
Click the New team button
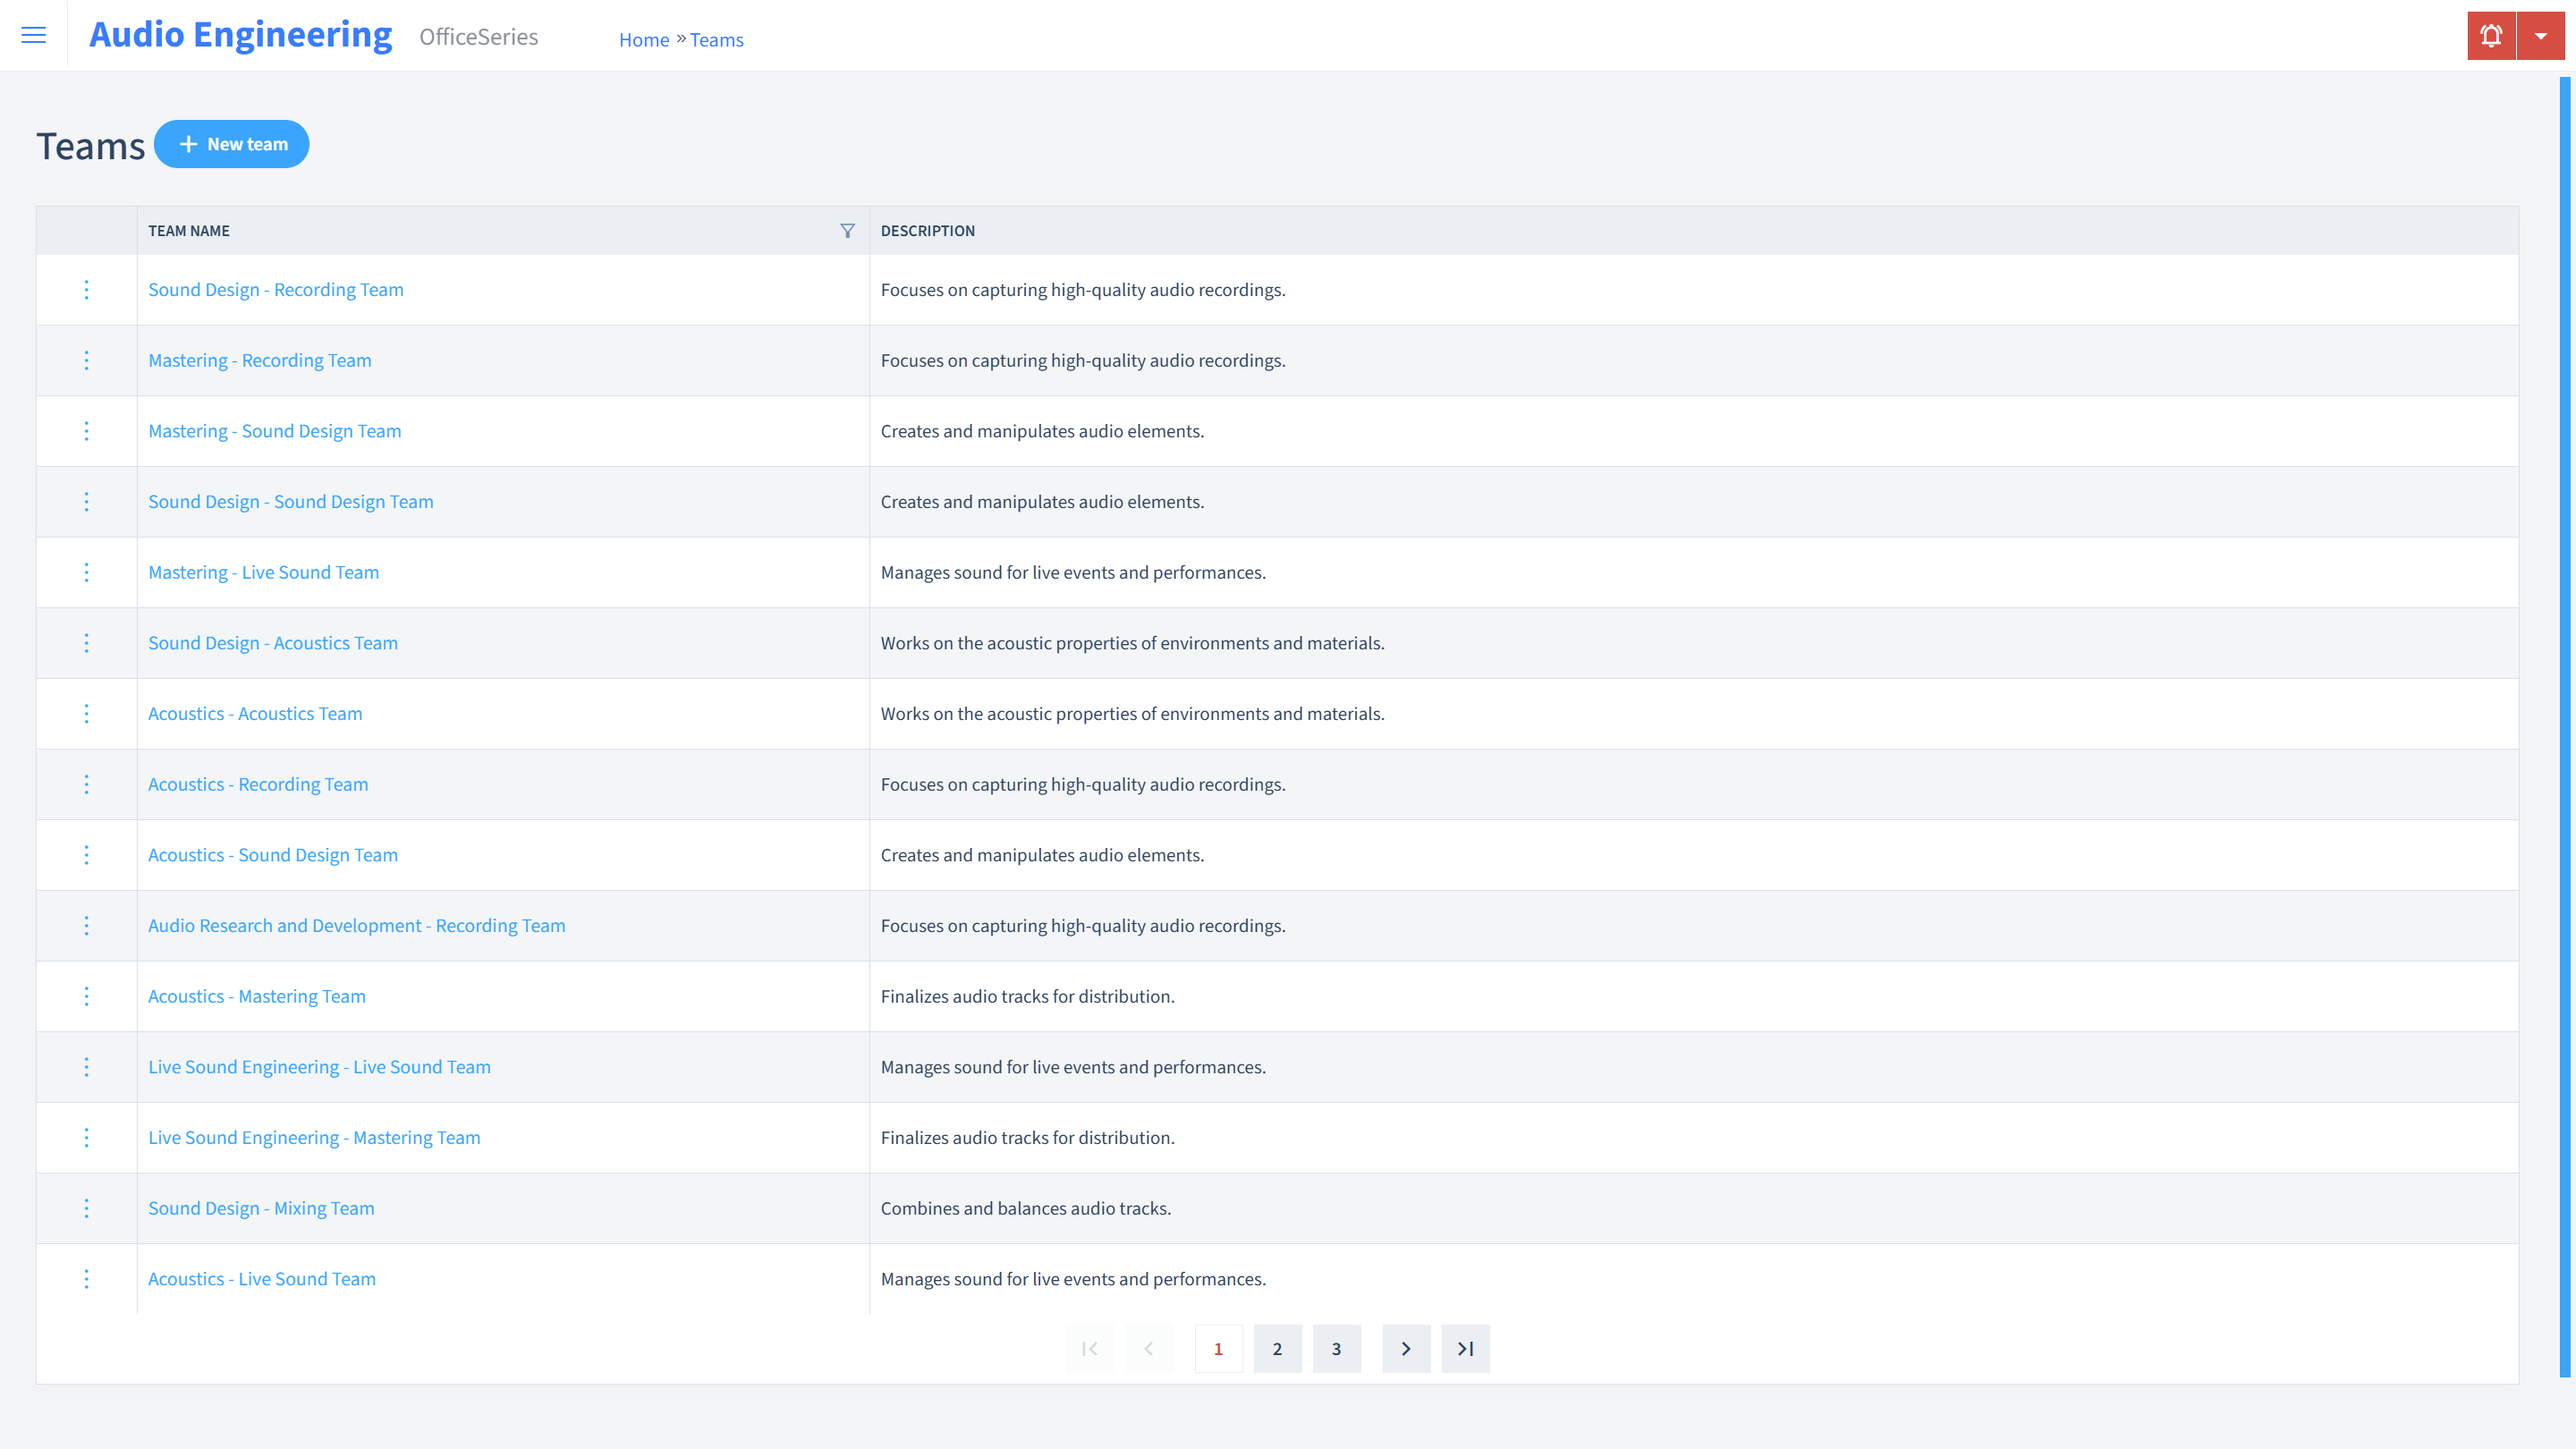pyautogui.click(x=232, y=143)
